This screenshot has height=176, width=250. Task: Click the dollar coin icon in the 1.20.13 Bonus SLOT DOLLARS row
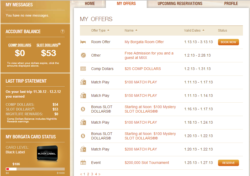coord(83,136)
